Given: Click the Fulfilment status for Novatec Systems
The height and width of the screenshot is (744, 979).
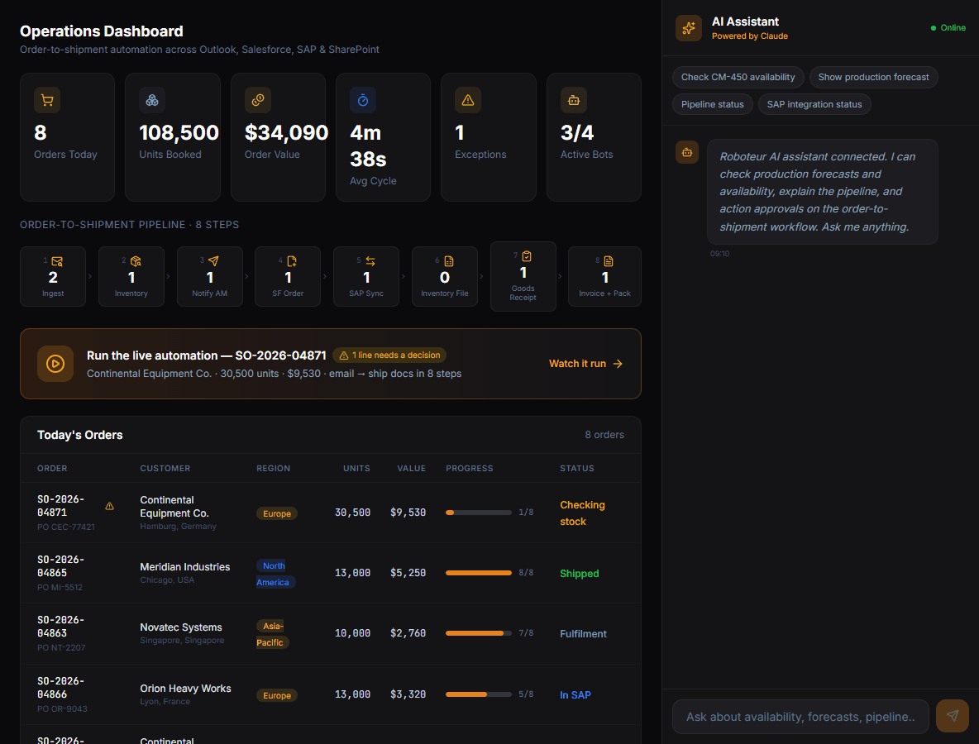Looking at the screenshot, I should coord(583,634).
